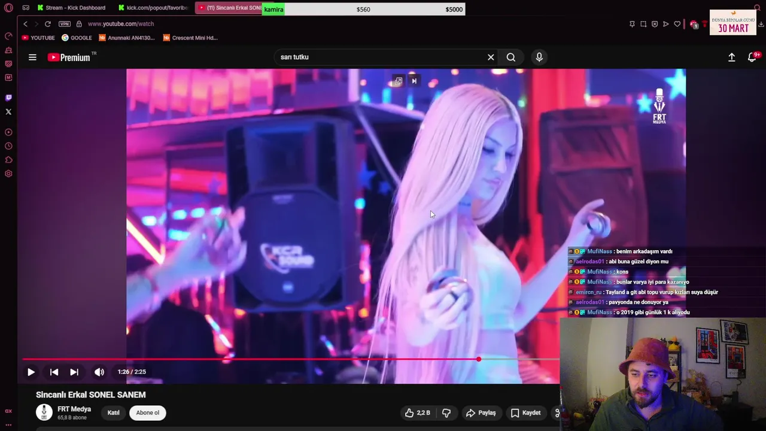Clear the search text with X

tap(491, 57)
